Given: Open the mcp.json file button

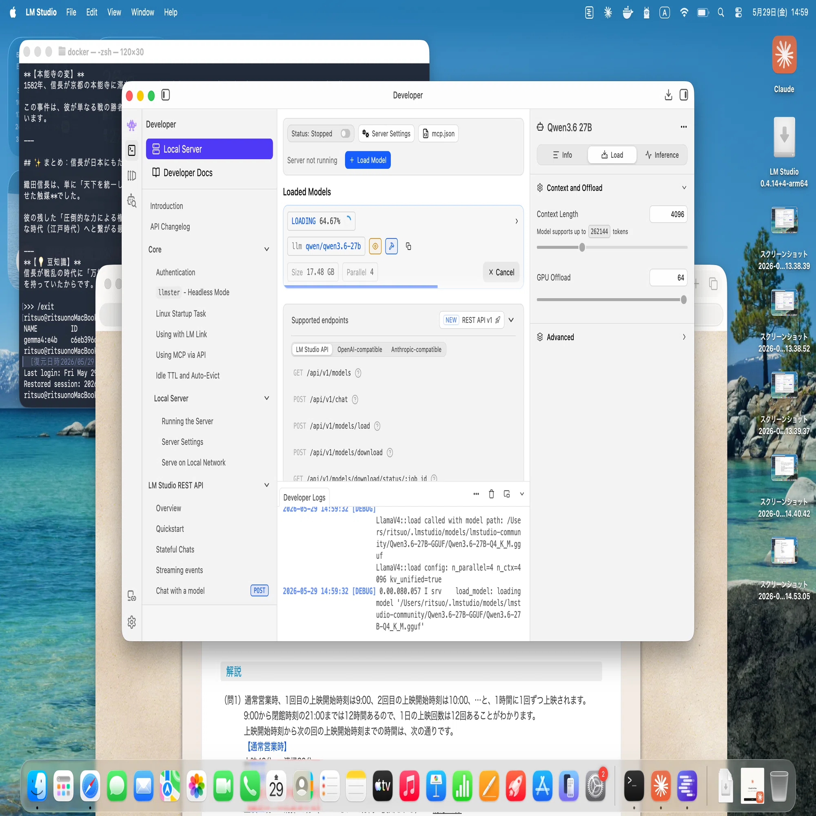Looking at the screenshot, I should [x=439, y=134].
